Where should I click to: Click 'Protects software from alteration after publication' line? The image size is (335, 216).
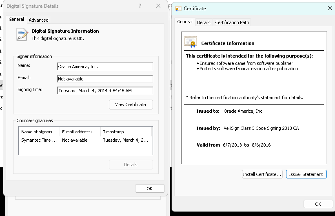(248, 69)
